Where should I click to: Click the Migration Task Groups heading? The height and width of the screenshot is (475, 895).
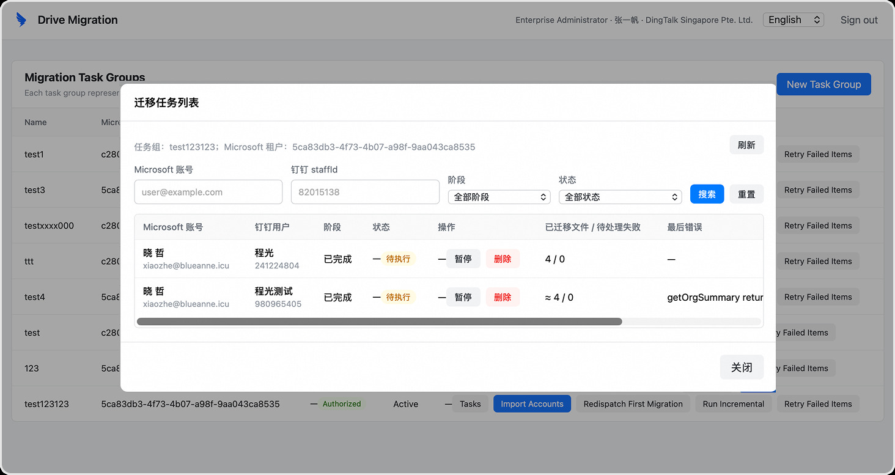pyautogui.click(x=85, y=78)
